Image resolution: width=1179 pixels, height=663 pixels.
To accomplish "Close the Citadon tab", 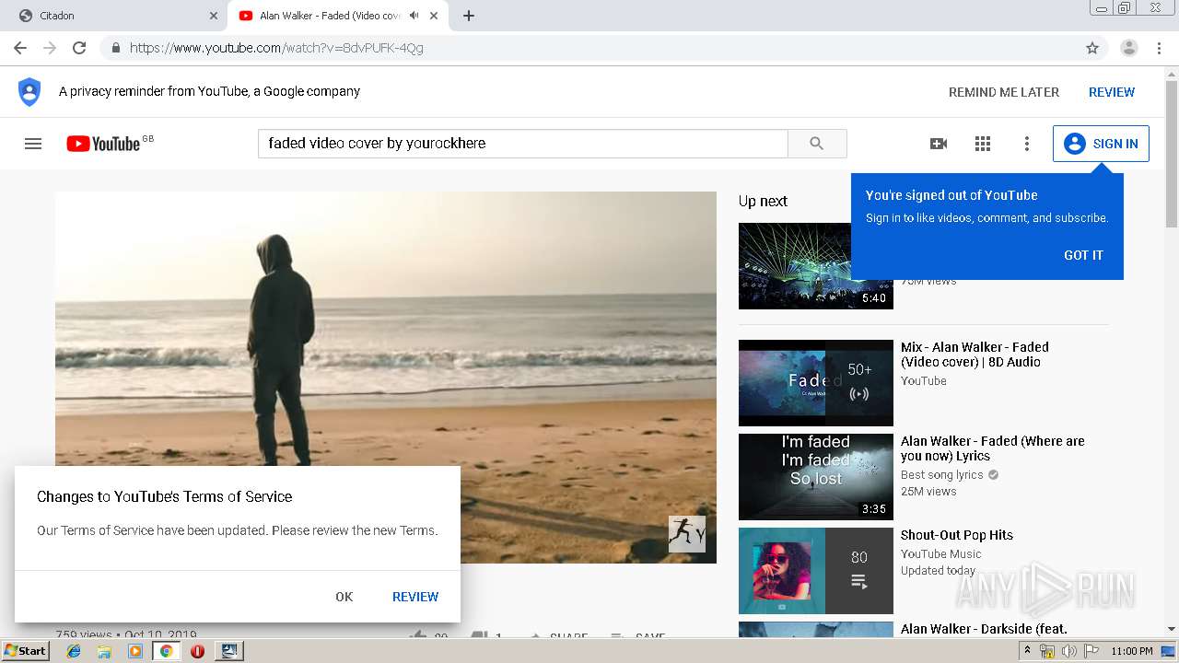I will point(214,16).
